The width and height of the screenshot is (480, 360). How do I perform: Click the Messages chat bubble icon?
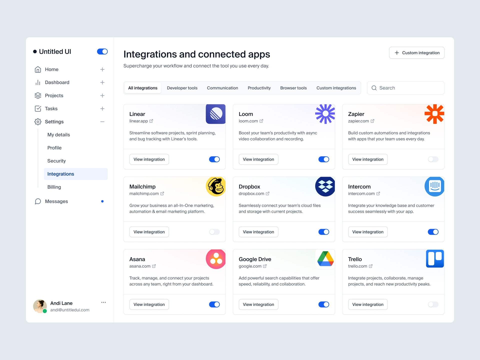pos(38,201)
